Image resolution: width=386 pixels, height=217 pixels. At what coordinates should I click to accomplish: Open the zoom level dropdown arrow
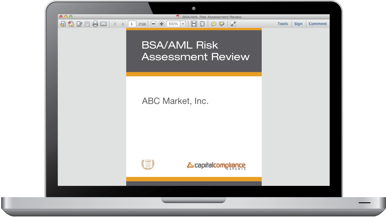pos(183,24)
